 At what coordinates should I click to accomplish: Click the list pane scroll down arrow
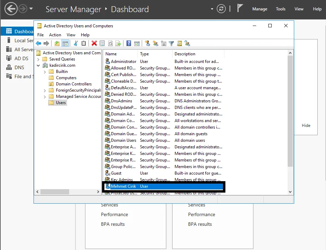pyautogui.click(x=290, y=192)
